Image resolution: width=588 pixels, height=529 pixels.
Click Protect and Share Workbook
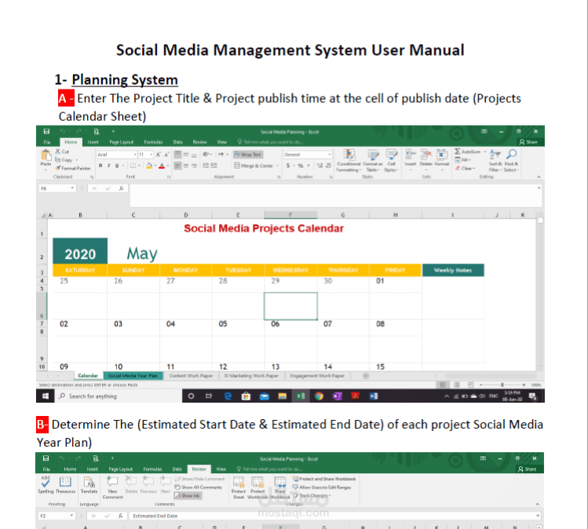point(324,479)
